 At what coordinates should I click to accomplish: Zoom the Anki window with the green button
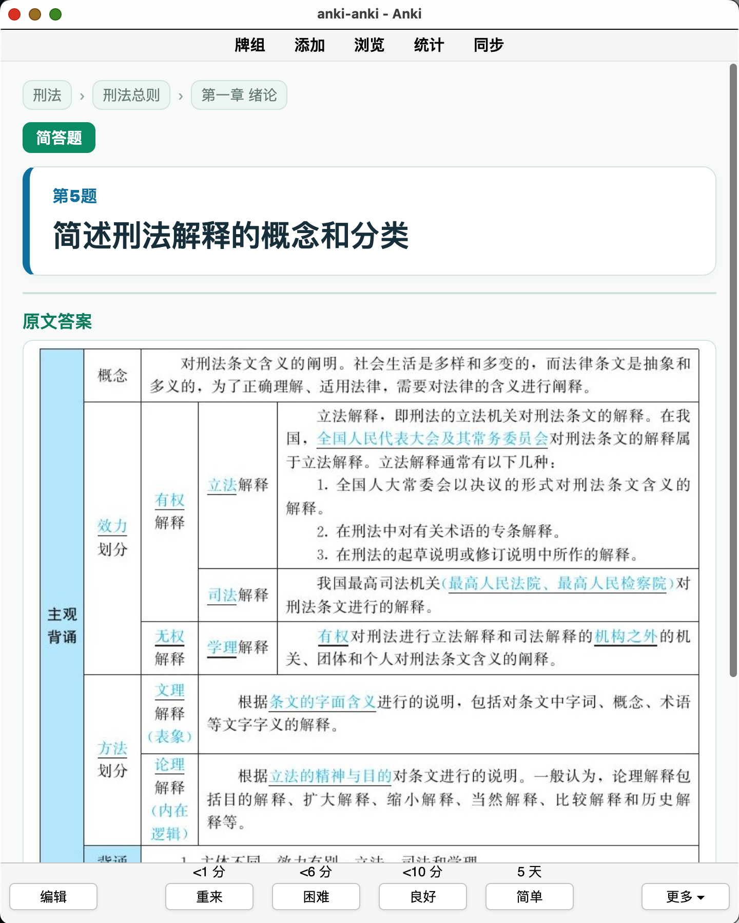tap(55, 14)
